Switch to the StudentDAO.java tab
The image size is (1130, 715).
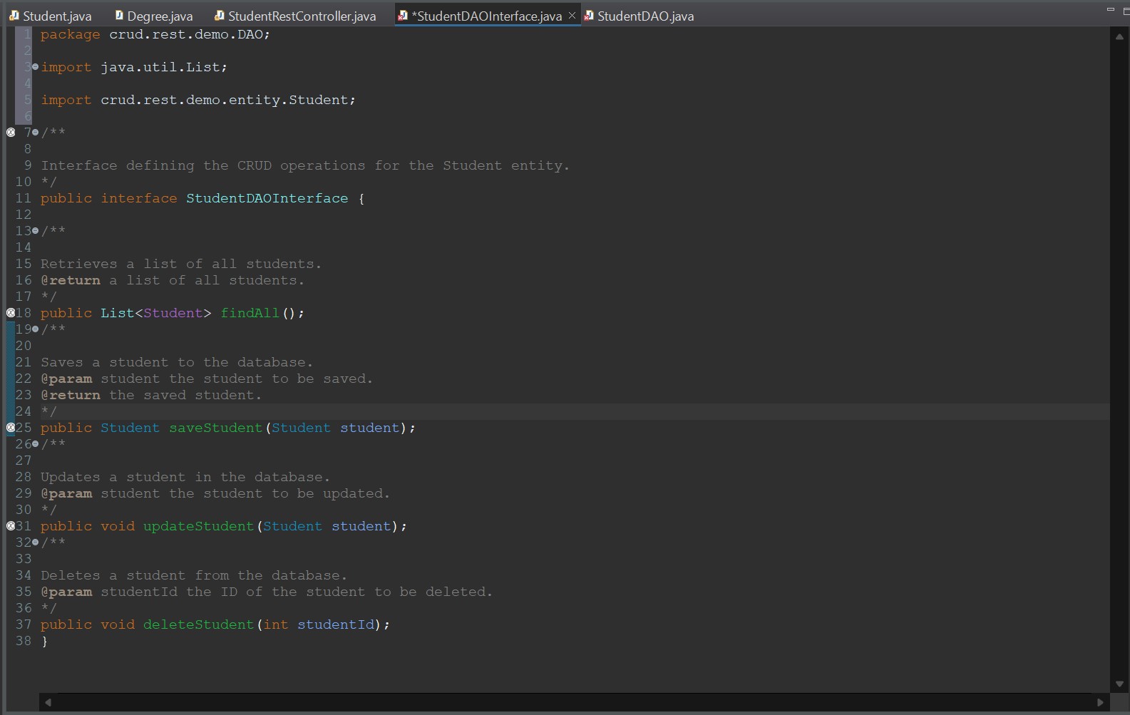coord(639,16)
